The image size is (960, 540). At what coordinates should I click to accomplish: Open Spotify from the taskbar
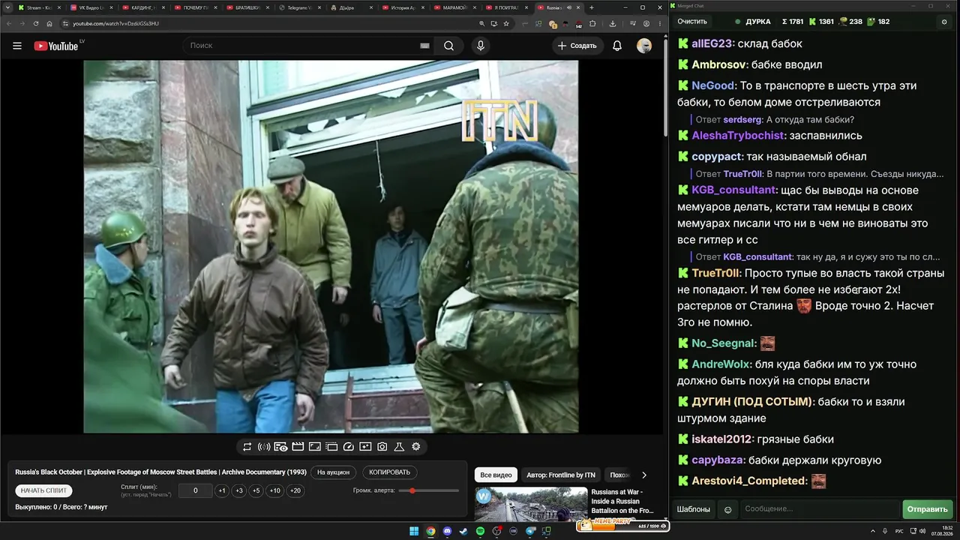(480, 531)
